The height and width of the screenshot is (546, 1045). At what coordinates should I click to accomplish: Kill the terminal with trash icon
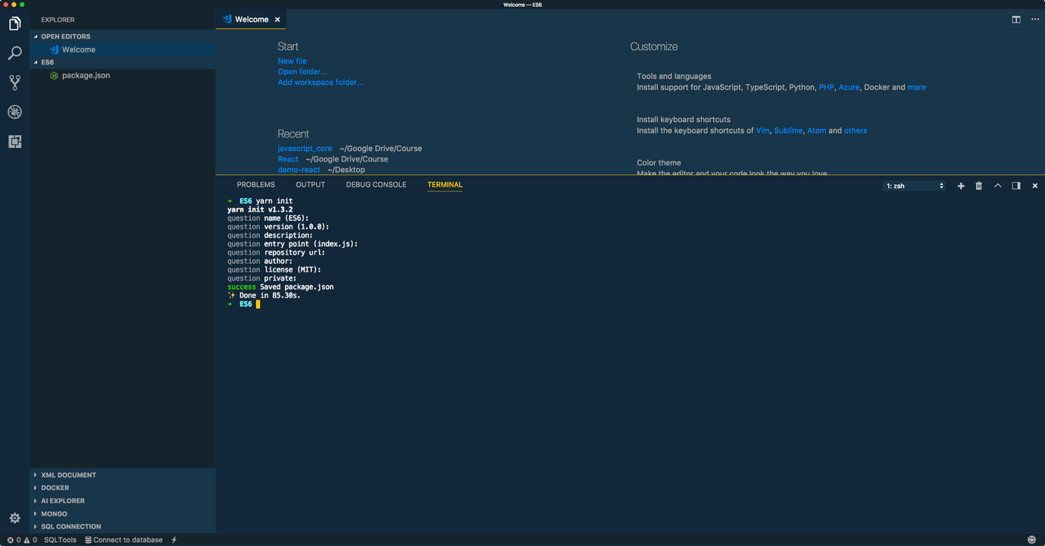[978, 186]
